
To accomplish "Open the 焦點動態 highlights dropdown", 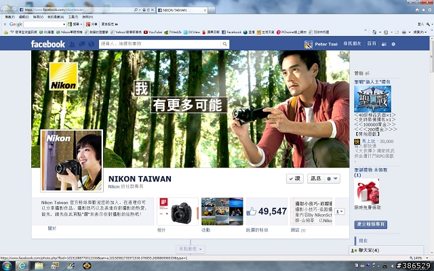I will point(191,249).
